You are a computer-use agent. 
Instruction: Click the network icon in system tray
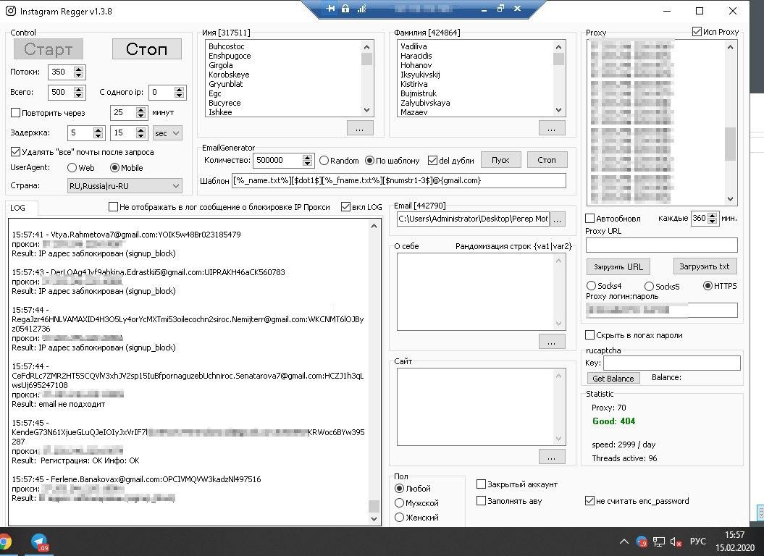(660, 542)
